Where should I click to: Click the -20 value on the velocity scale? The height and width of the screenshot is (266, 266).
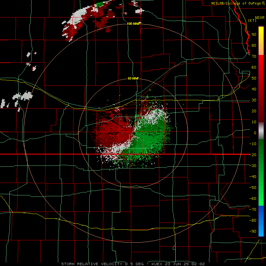coord(253,155)
